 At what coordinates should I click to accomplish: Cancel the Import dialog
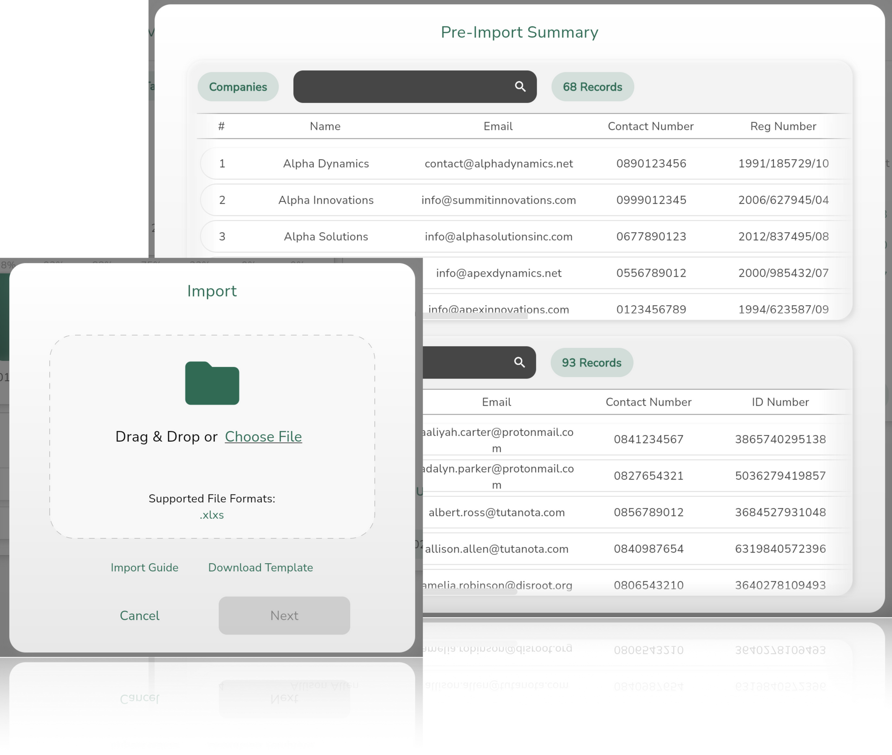139,616
